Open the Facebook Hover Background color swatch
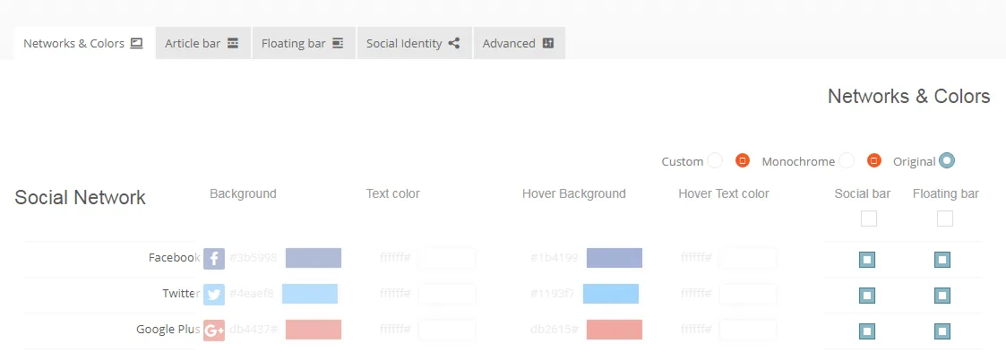The width and height of the screenshot is (1006, 352). click(614, 258)
